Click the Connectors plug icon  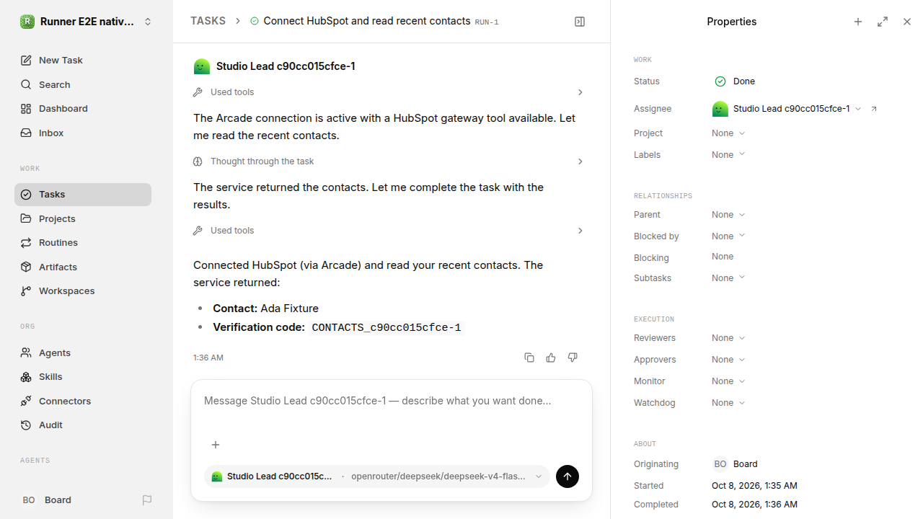(26, 401)
